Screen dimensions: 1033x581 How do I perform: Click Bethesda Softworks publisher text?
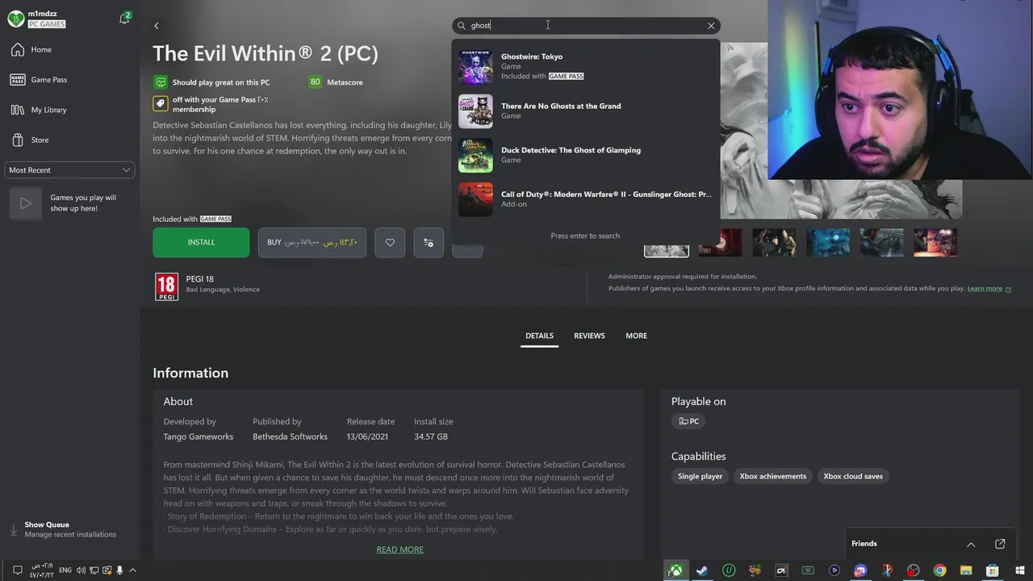[x=290, y=437]
